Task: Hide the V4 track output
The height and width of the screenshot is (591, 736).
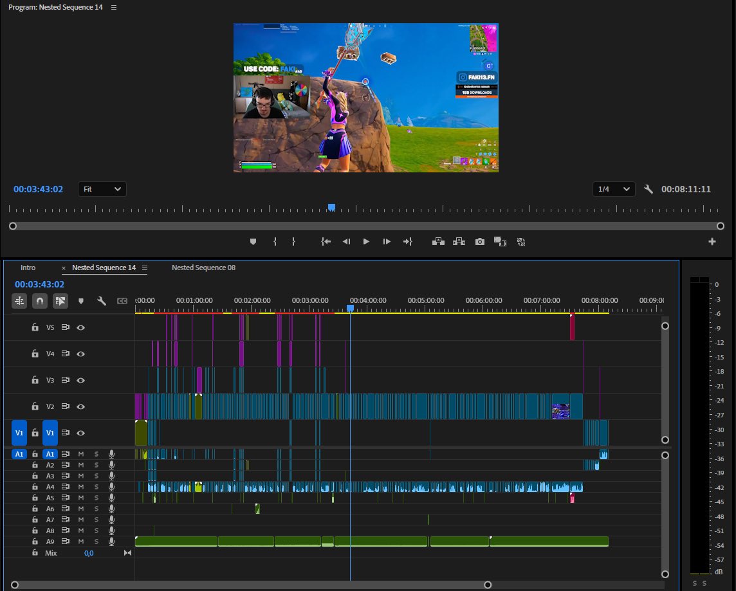Action: (x=80, y=354)
